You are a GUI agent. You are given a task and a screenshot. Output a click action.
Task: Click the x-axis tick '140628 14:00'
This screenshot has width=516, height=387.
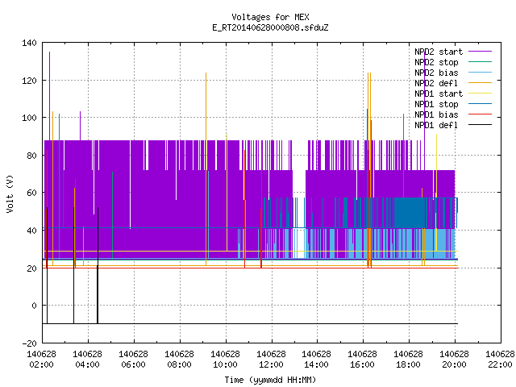click(x=317, y=360)
